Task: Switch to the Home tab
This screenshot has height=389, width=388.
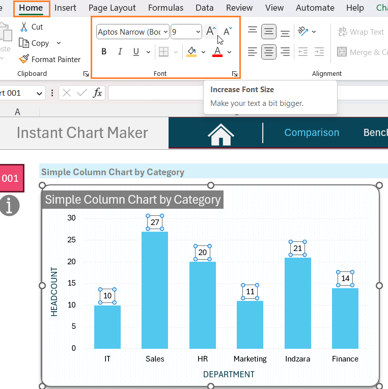Action: [31, 8]
